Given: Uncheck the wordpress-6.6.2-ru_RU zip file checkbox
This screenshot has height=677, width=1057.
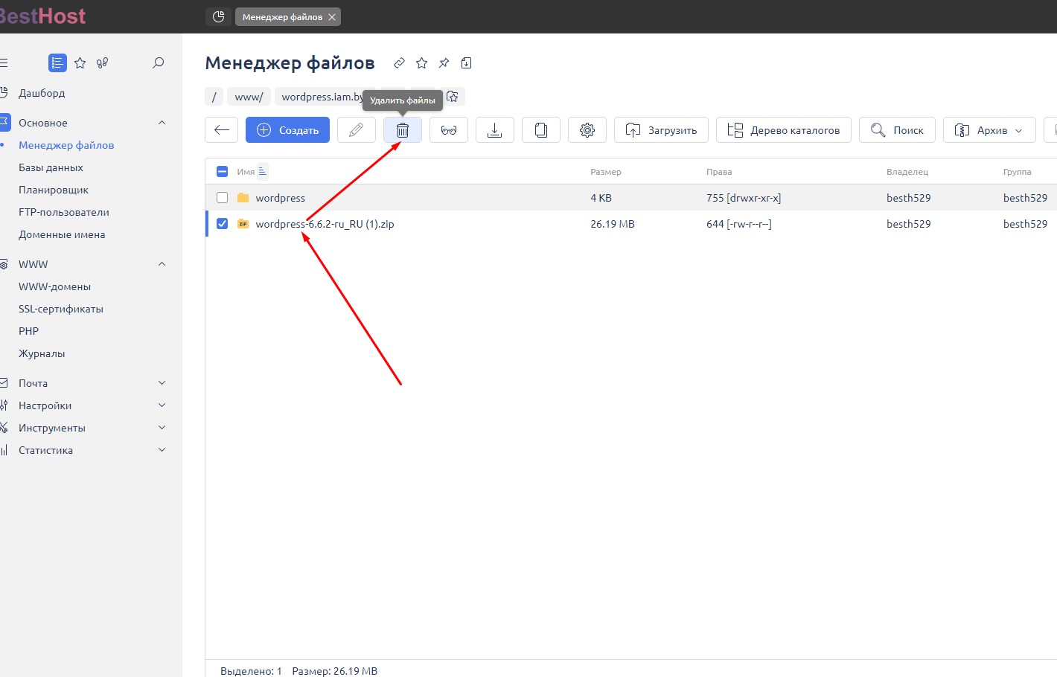Looking at the screenshot, I should pos(222,224).
